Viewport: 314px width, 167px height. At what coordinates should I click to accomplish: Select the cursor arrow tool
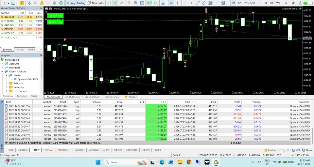(x=171, y=3)
